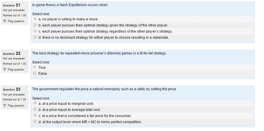
Task: Click the flag icon for Question 23
Action: coord(5,105)
